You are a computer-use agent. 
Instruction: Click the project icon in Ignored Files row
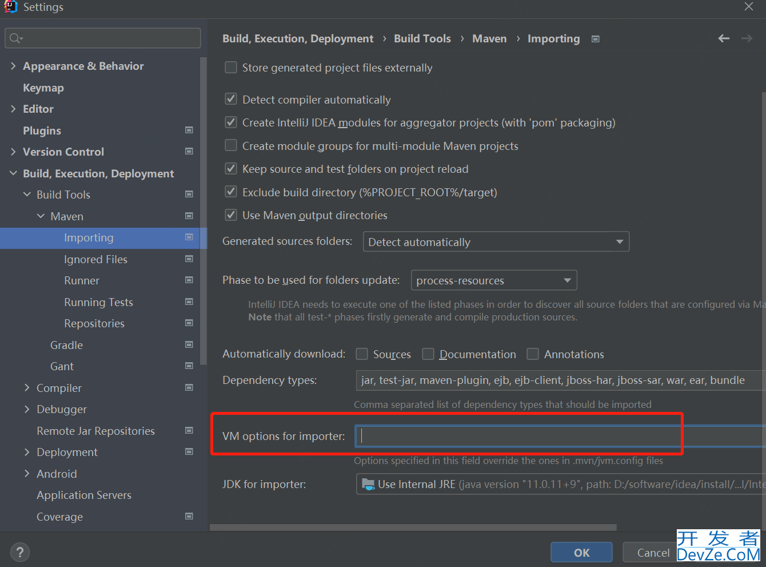pyautogui.click(x=189, y=259)
